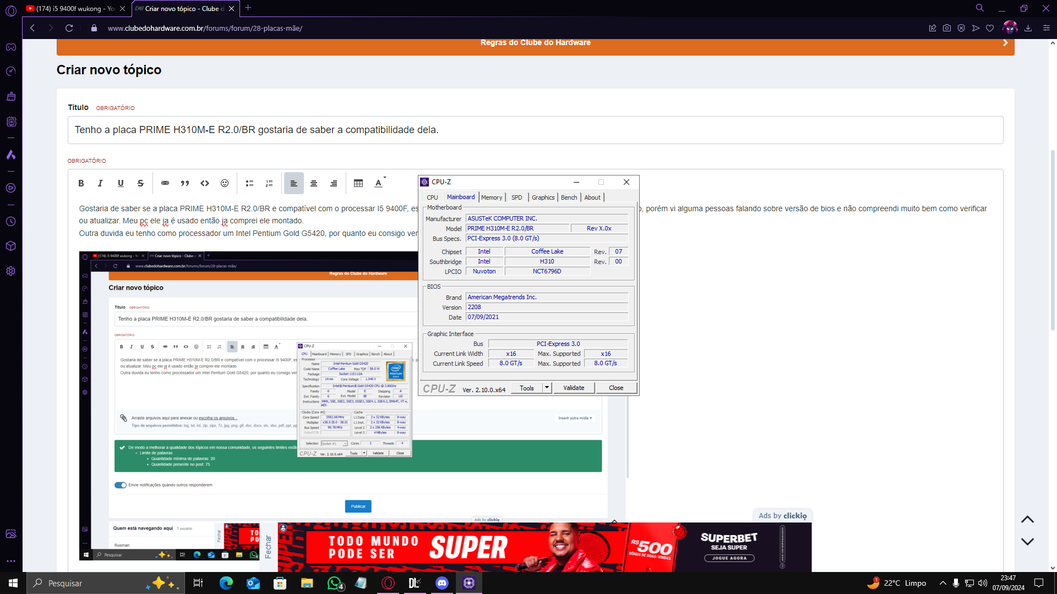The width and height of the screenshot is (1057, 594).
Task: Reload the page in the browser
Action: pyautogui.click(x=69, y=28)
